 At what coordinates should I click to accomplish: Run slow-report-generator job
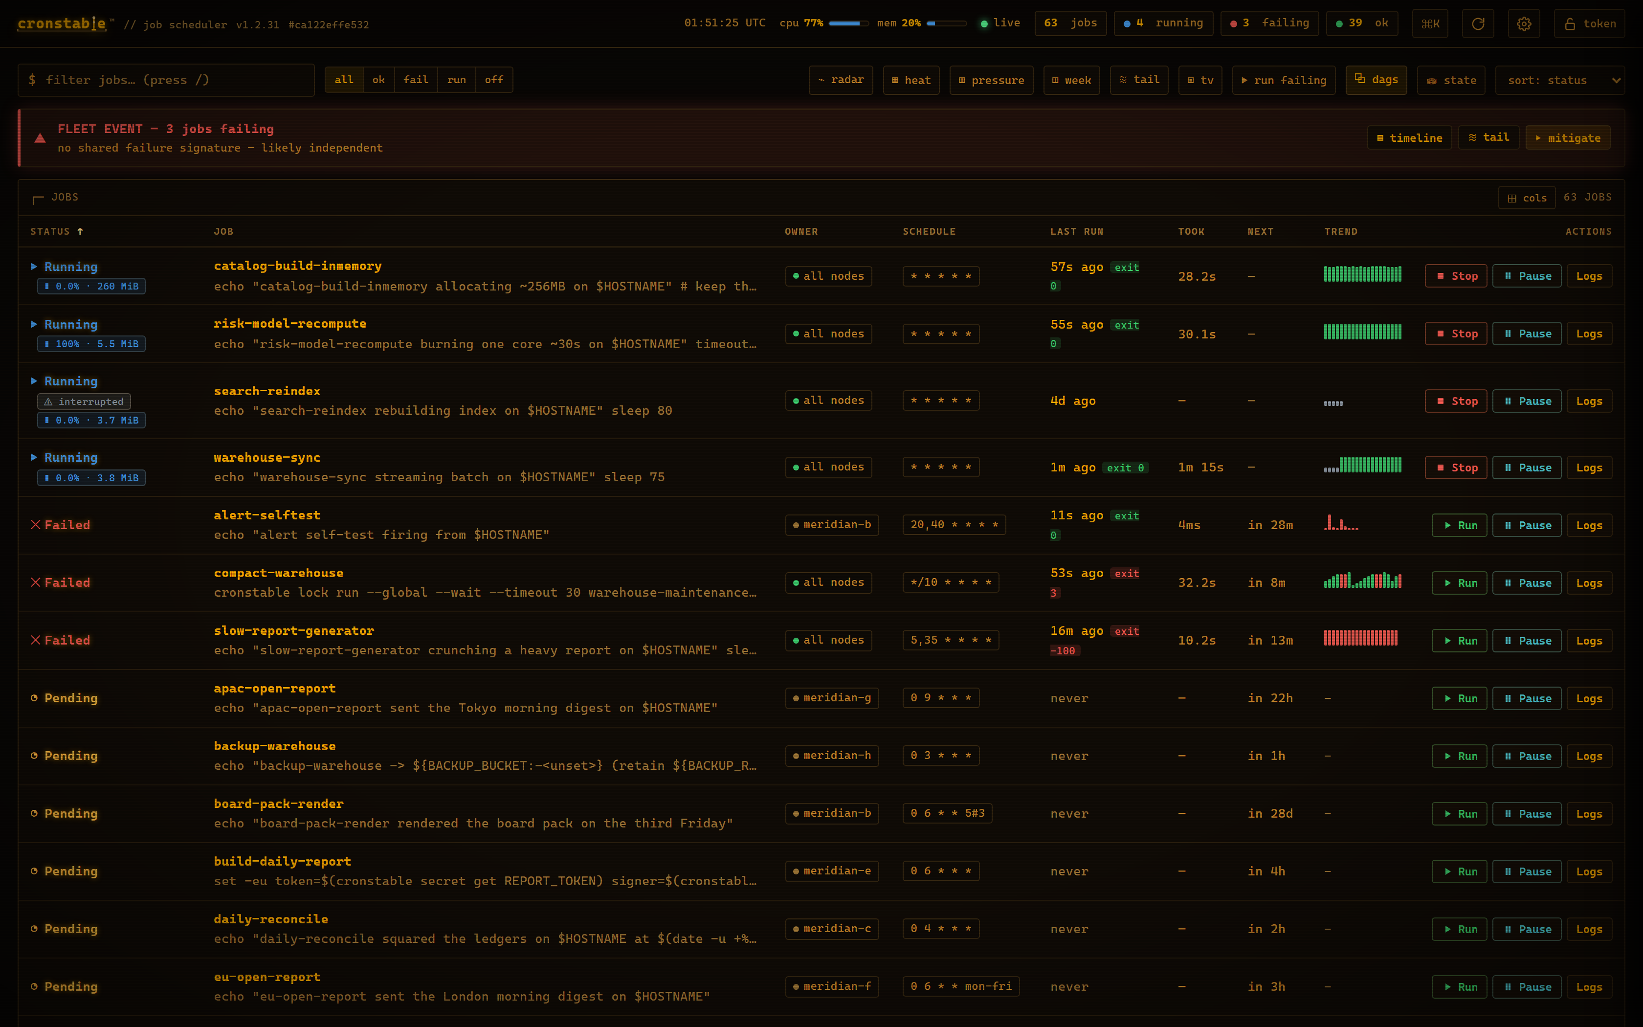point(1460,641)
